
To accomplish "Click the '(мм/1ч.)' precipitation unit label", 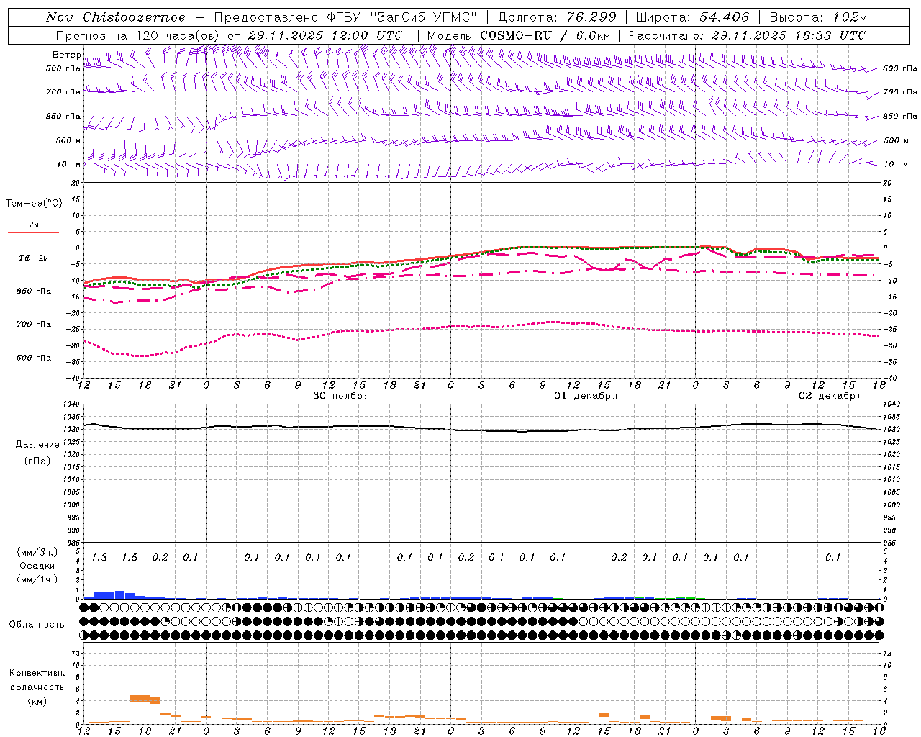I will coord(37,579).
